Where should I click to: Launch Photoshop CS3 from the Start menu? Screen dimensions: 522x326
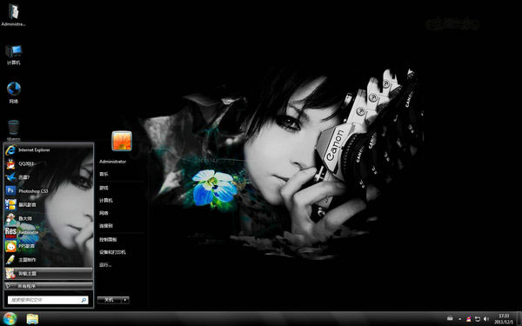point(49,191)
